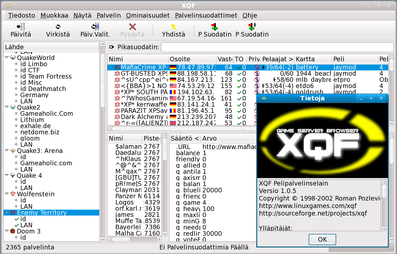397x254 pixels.
Task: Click the Tietoja info text vertical scrollbar
Action: pyautogui.click(x=384, y=205)
